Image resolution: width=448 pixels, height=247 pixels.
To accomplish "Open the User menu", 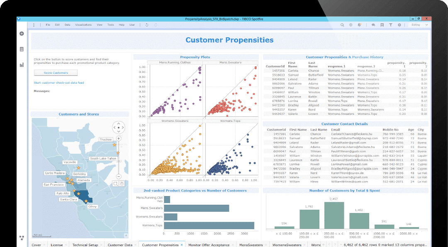I will pos(132,25).
